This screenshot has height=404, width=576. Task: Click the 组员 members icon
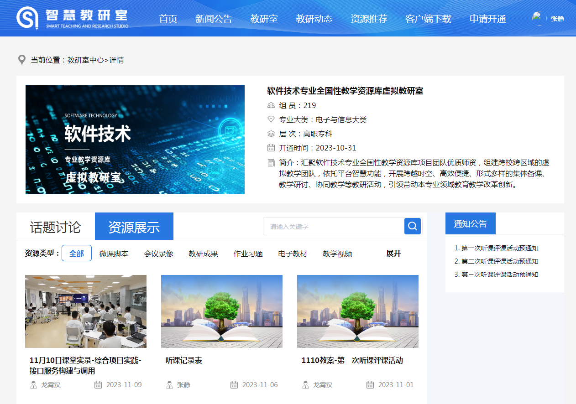point(271,105)
